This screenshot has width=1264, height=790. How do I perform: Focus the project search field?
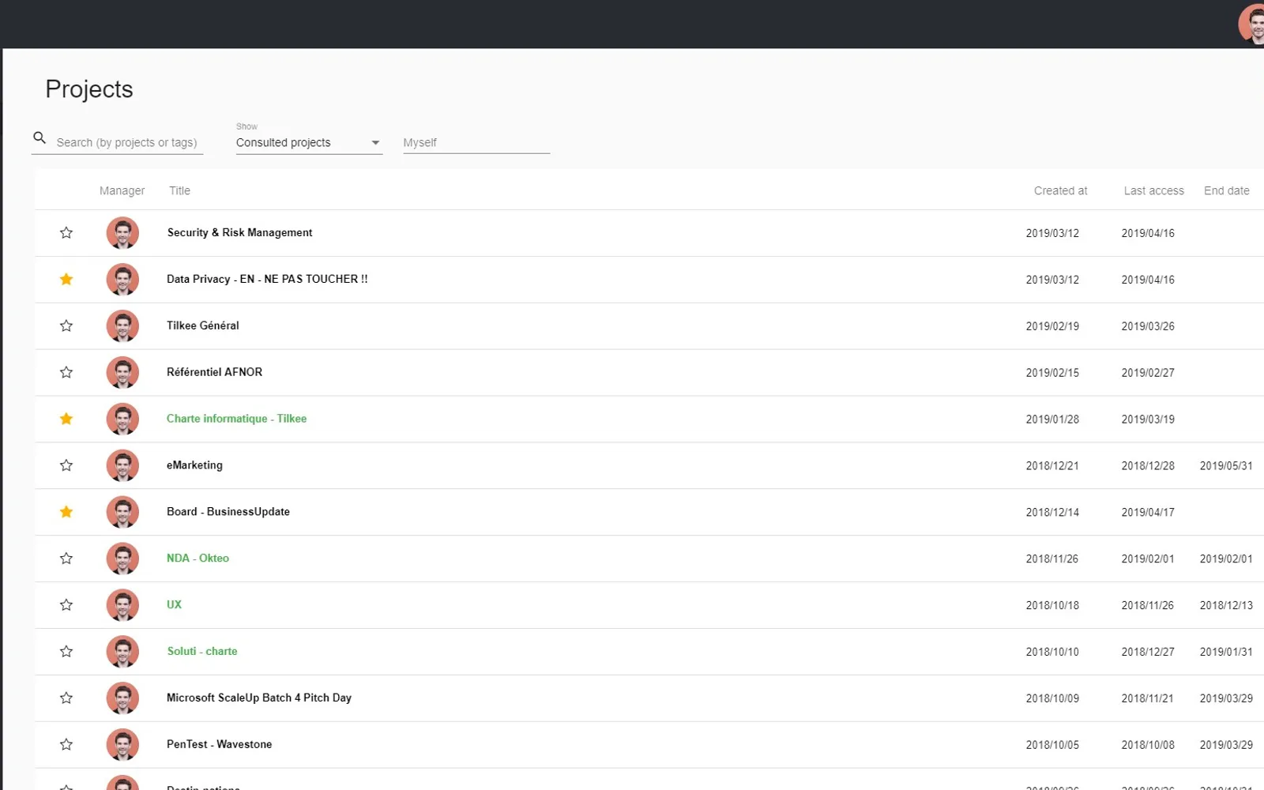[129, 143]
